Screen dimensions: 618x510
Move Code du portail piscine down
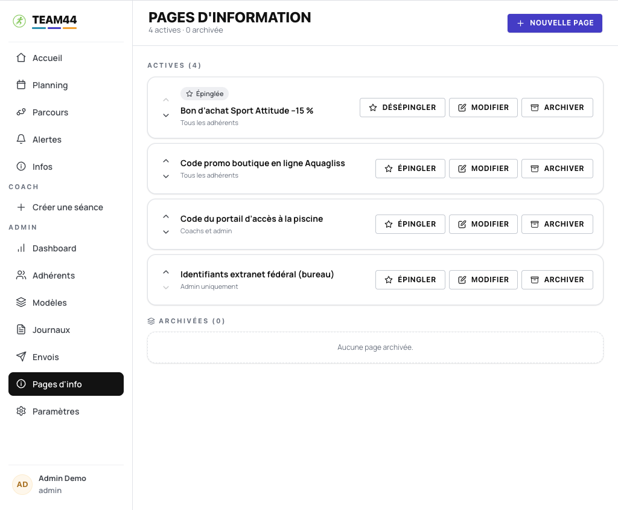tap(166, 232)
